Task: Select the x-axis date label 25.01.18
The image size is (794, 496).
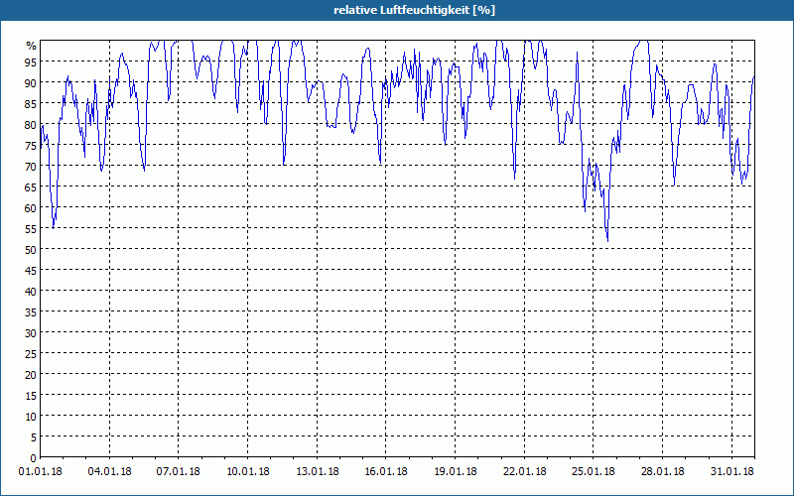Action: click(x=593, y=472)
